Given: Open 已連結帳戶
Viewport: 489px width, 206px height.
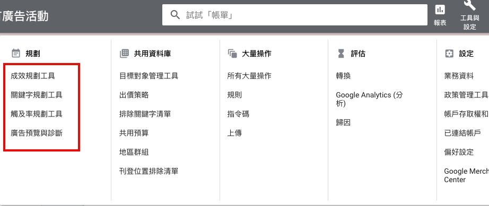Looking at the screenshot, I should pos(462,133).
